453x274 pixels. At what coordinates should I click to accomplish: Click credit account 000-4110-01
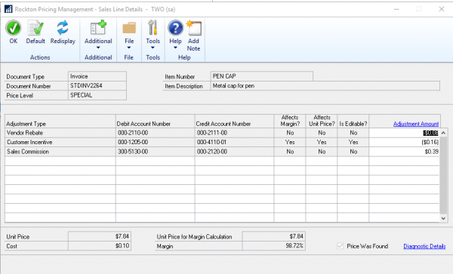211,142
